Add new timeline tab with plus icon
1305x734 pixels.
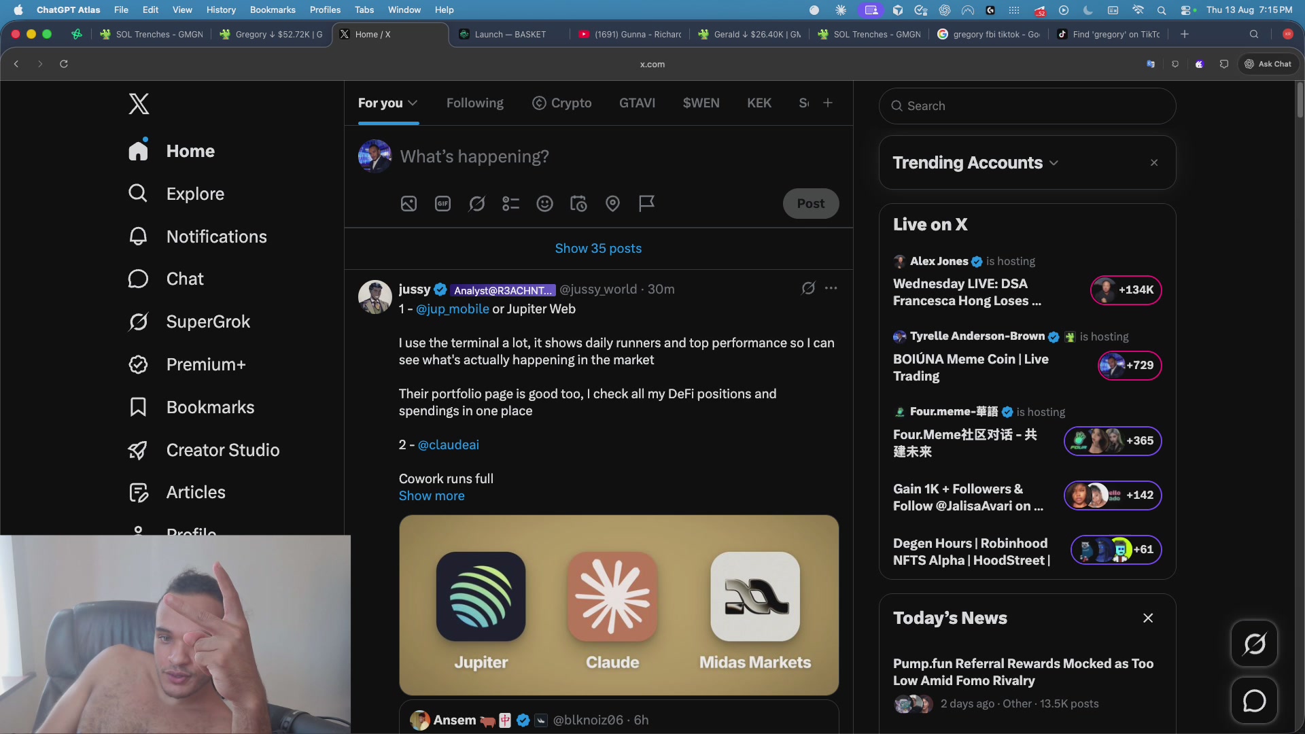[x=828, y=103]
